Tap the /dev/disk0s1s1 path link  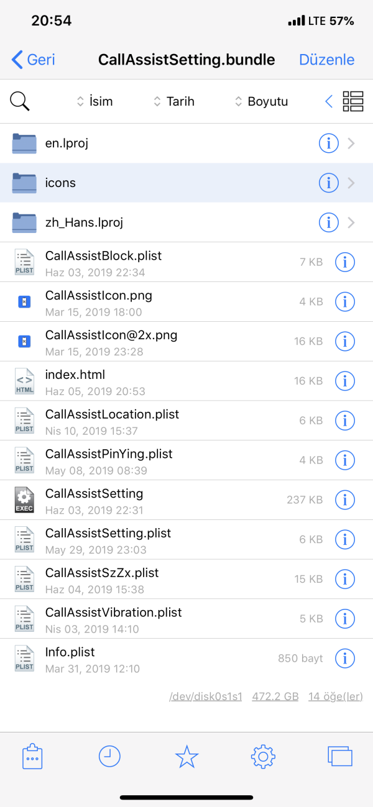pos(206,696)
